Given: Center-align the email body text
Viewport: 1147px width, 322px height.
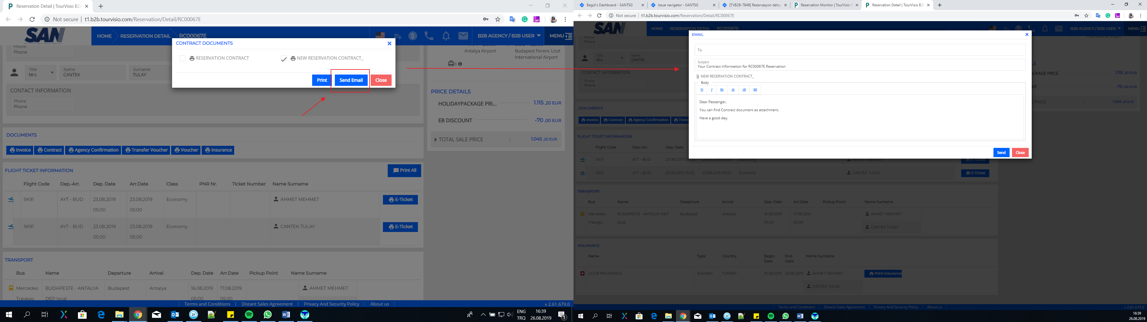Looking at the screenshot, I should 733,90.
